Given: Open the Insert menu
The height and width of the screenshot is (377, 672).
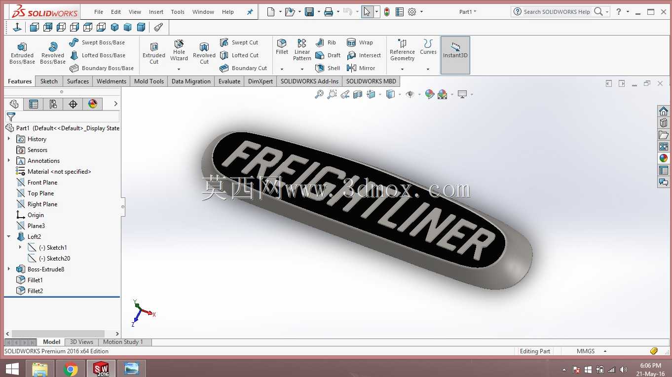Looking at the screenshot, I should click(x=156, y=12).
